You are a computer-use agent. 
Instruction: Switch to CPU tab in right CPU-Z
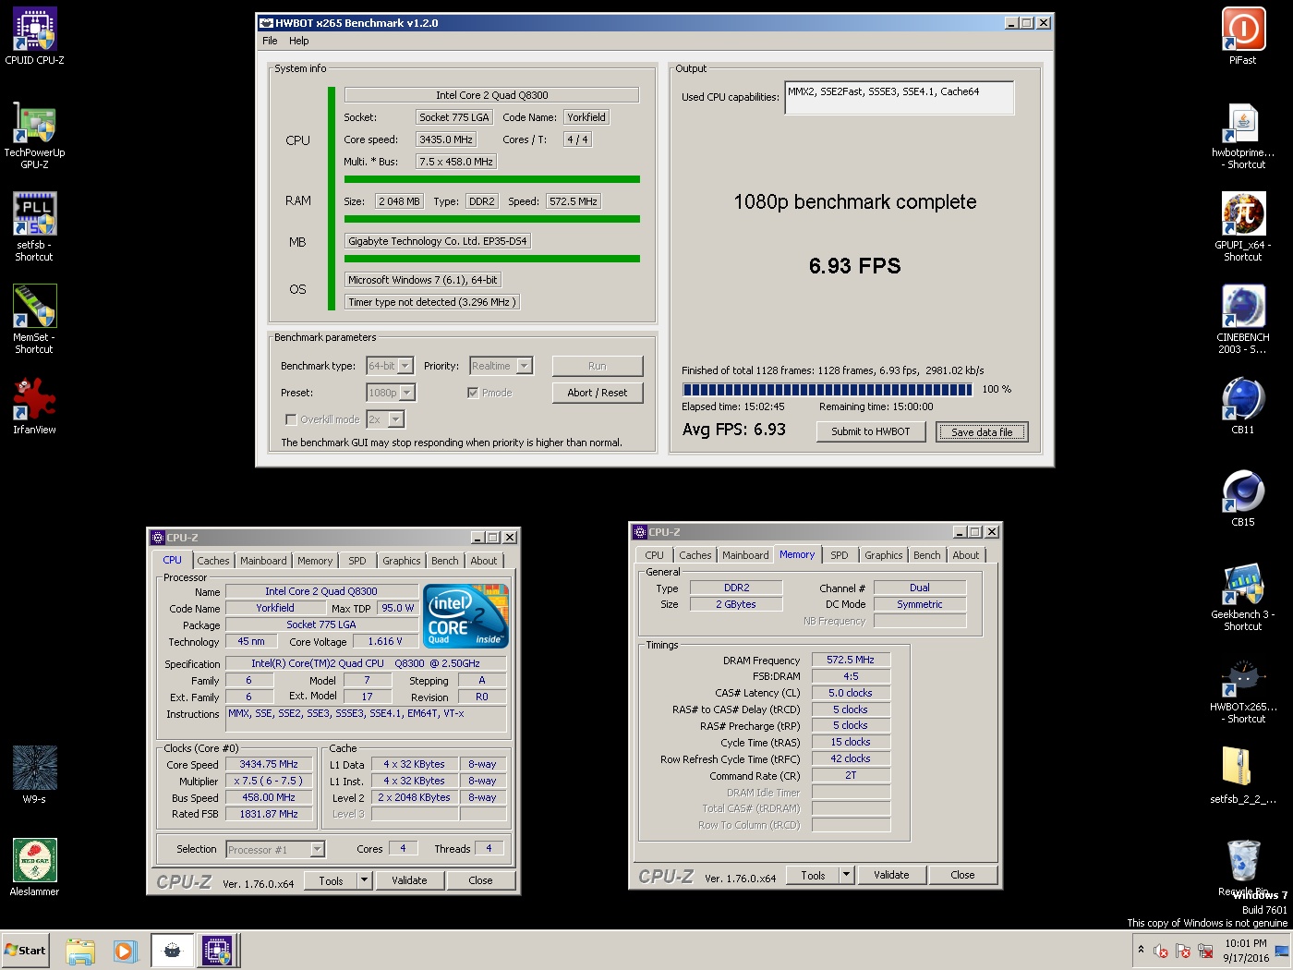click(x=654, y=555)
